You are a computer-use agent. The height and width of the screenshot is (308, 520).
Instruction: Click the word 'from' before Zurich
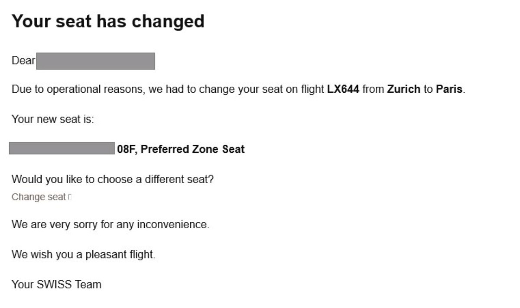coord(373,90)
